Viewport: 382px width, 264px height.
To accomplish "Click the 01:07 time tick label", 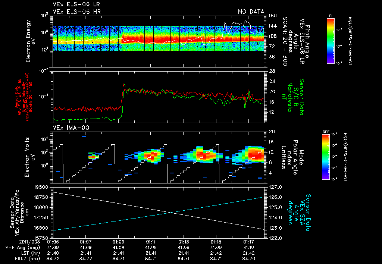I will [x=85, y=242].
